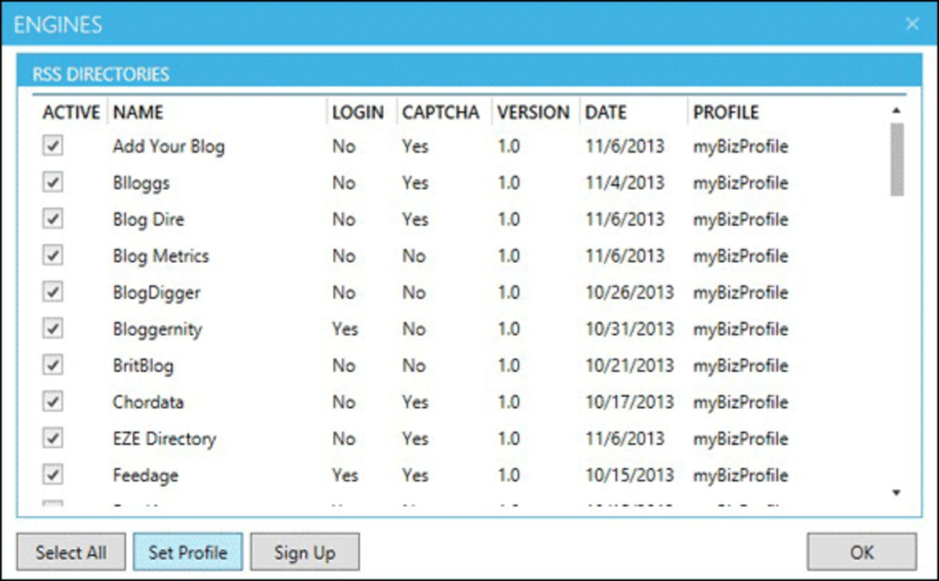The height and width of the screenshot is (581, 939).
Task: Sort by the LOGIN column header
Action: click(358, 113)
